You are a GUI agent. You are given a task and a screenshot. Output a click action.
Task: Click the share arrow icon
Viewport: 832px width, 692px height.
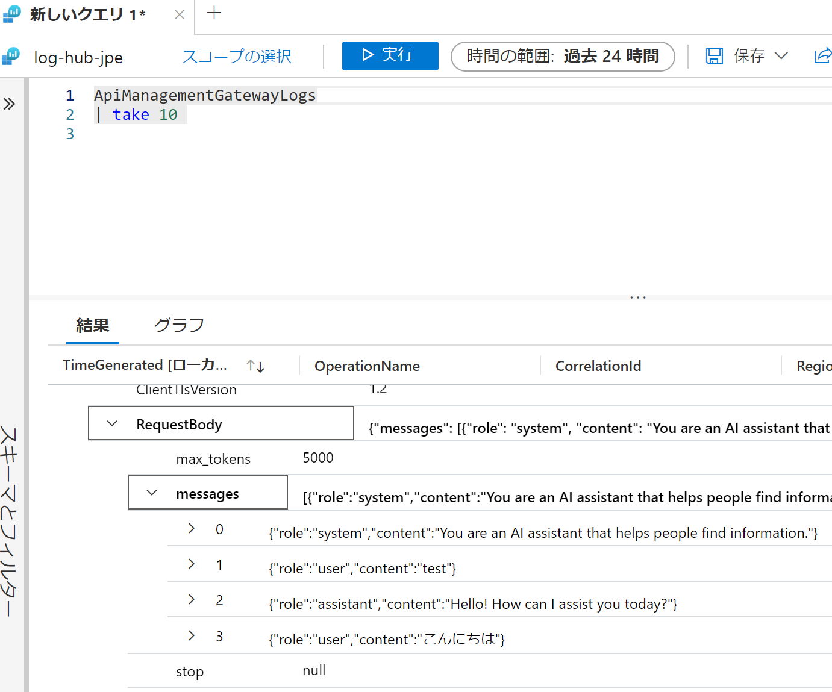click(x=822, y=56)
